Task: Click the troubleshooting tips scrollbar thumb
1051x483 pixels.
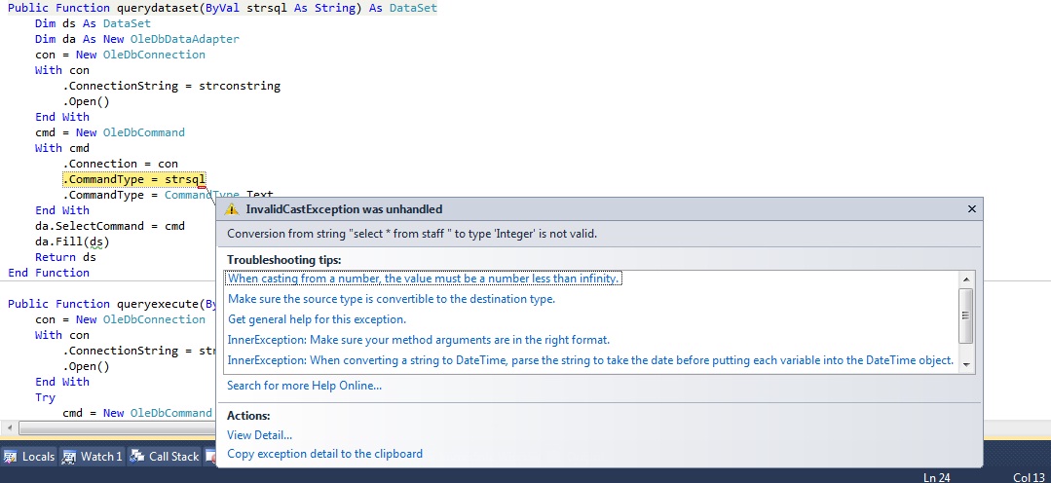Action: pos(966,316)
